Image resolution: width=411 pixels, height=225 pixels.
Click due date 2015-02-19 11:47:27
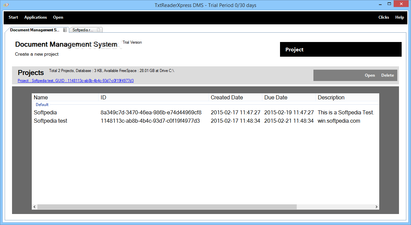pos(289,113)
